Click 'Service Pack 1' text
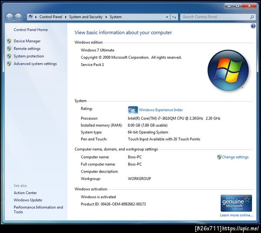Image resolution: width=261 pixels, height=233 pixels. pyautogui.click(x=92, y=64)
